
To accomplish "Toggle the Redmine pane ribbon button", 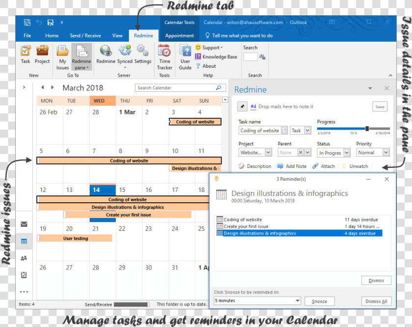I will coord(81,57).
